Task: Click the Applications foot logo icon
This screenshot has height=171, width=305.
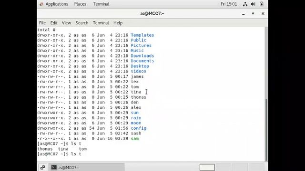Action: click(x=41, y=4)
